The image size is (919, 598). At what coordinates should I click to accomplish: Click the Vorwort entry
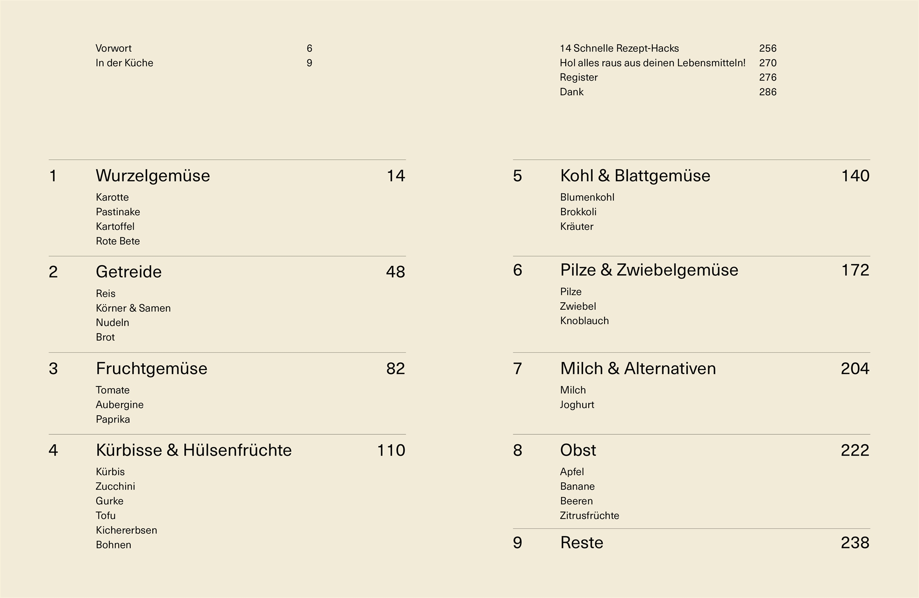tap(114, 49)
